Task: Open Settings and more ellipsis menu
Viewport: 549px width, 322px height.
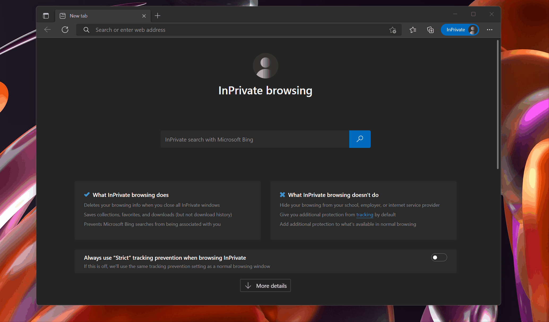Action: tap(490, 30)
